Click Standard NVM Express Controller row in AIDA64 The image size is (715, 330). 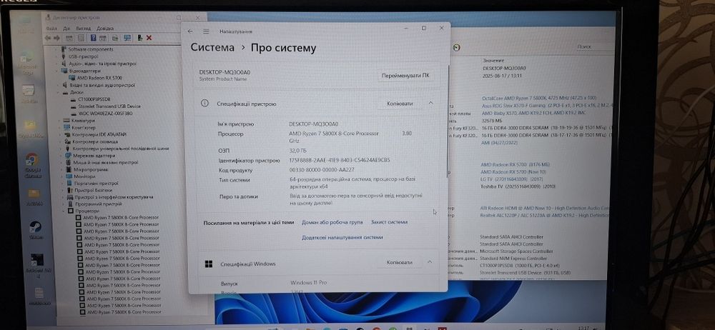514,258
